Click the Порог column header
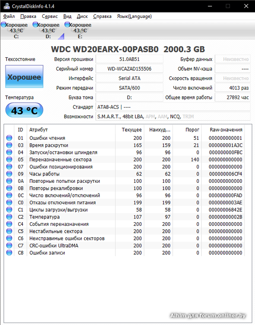255x325 pixels. (x=187, y=130)
